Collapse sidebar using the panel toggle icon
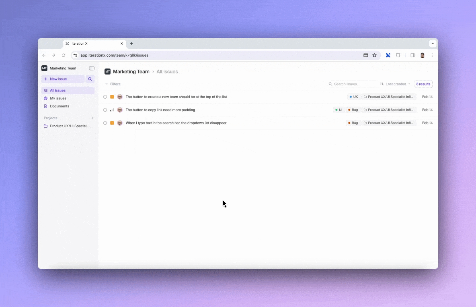This screenshot has width=476, height=307. click(92, 68)
